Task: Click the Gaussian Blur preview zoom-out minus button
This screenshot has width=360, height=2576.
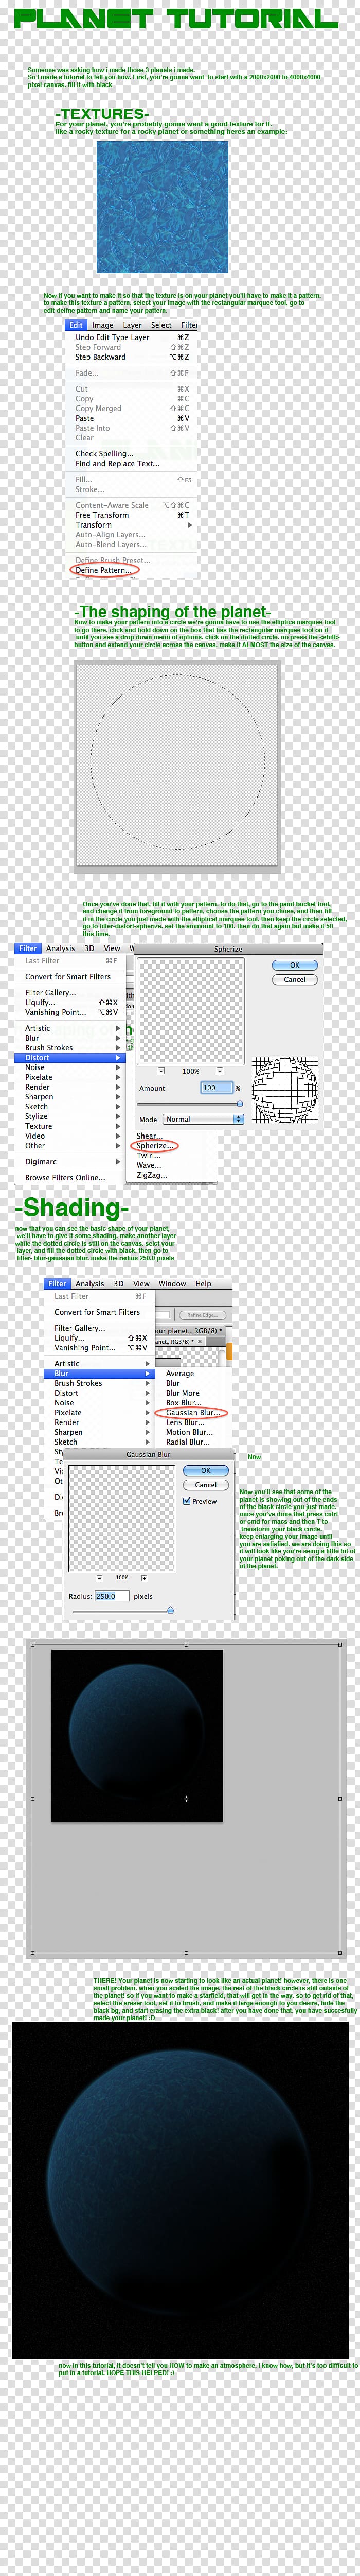Action: click(100, 1577)
